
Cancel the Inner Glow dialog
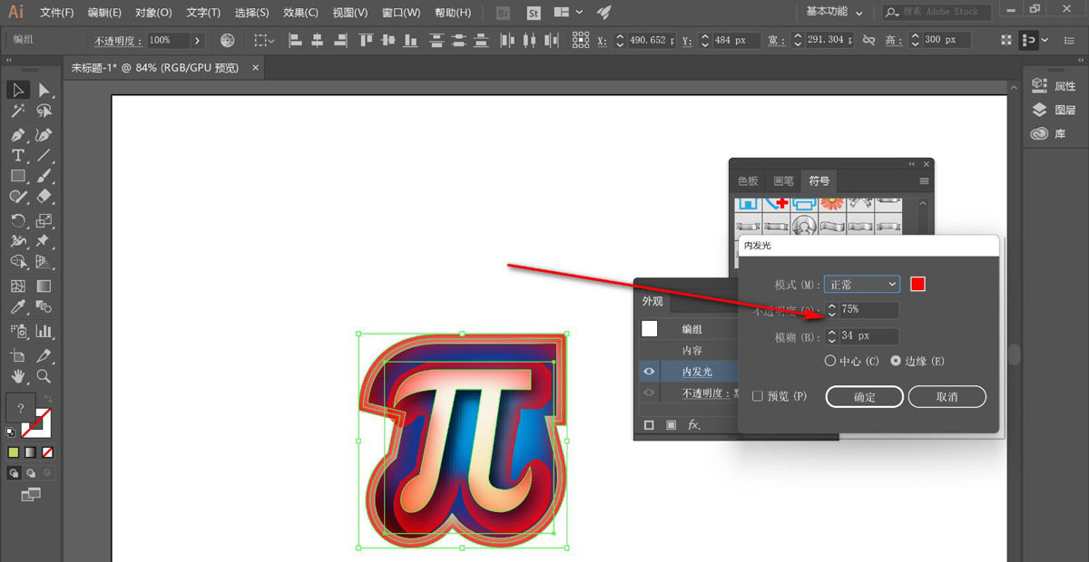coord(947,397)
